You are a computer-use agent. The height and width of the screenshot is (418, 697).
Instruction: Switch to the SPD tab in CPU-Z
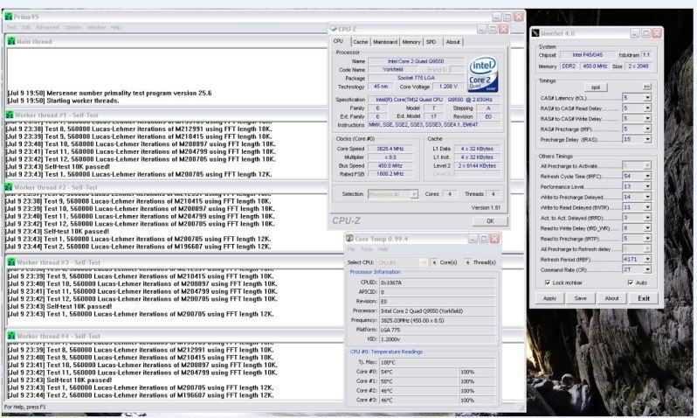tap(431, 42)
